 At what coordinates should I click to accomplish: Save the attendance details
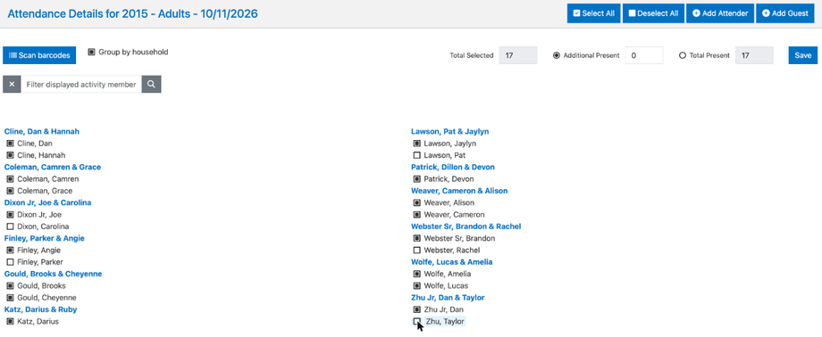click(x=802, y=55)
